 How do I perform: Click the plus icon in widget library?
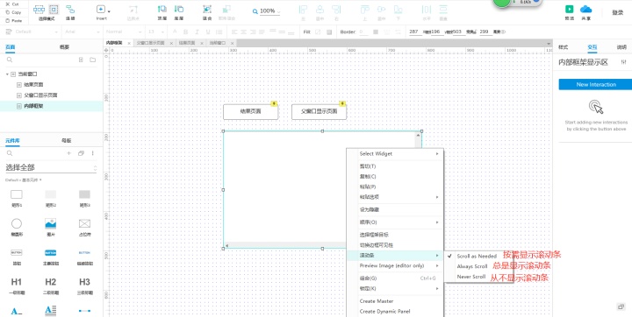68,153
